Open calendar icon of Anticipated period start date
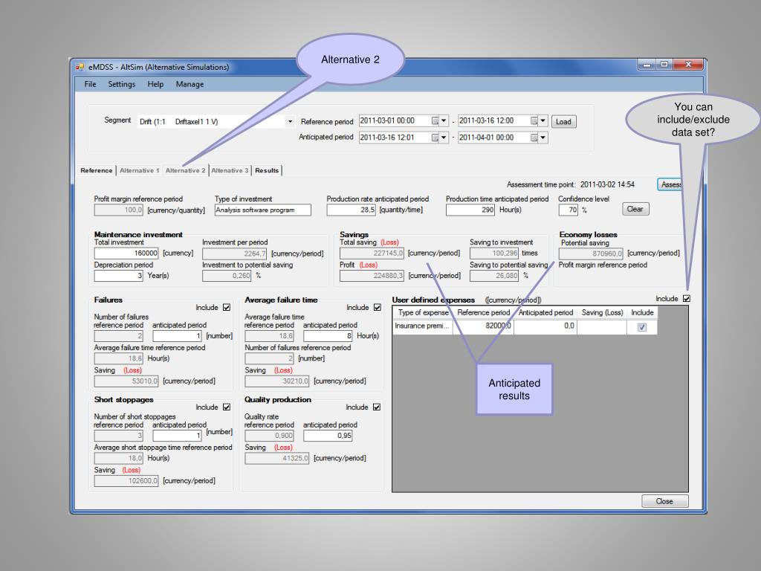Viewport: 761px width, 571px height. pos(435,138)
